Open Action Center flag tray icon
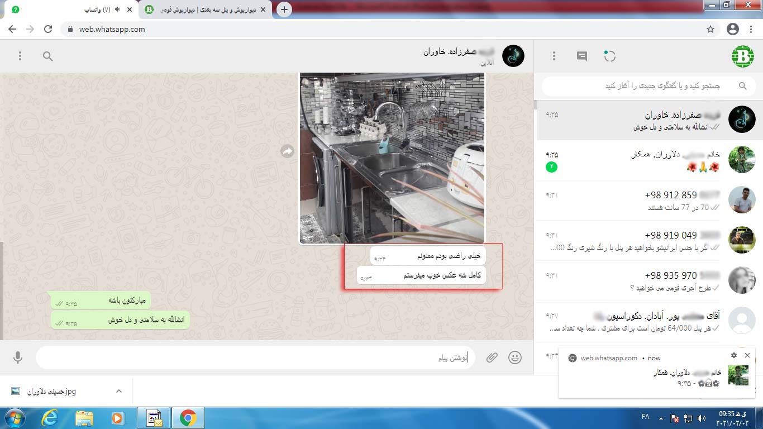 [x=675, y=418]
